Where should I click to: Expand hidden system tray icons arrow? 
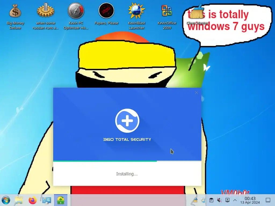click(235, 200)
